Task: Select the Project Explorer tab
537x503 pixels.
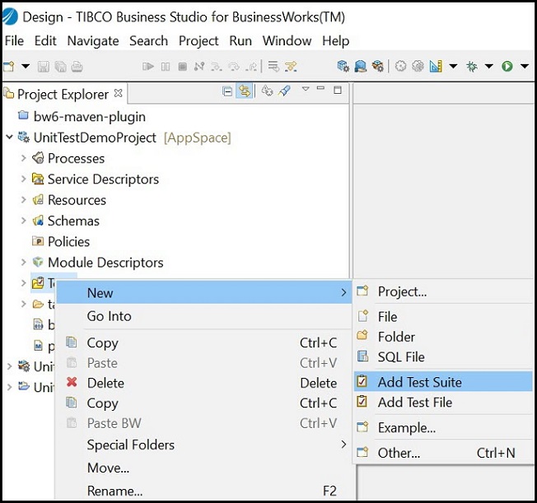Action: pyautogui.click(x=63, y=94)
